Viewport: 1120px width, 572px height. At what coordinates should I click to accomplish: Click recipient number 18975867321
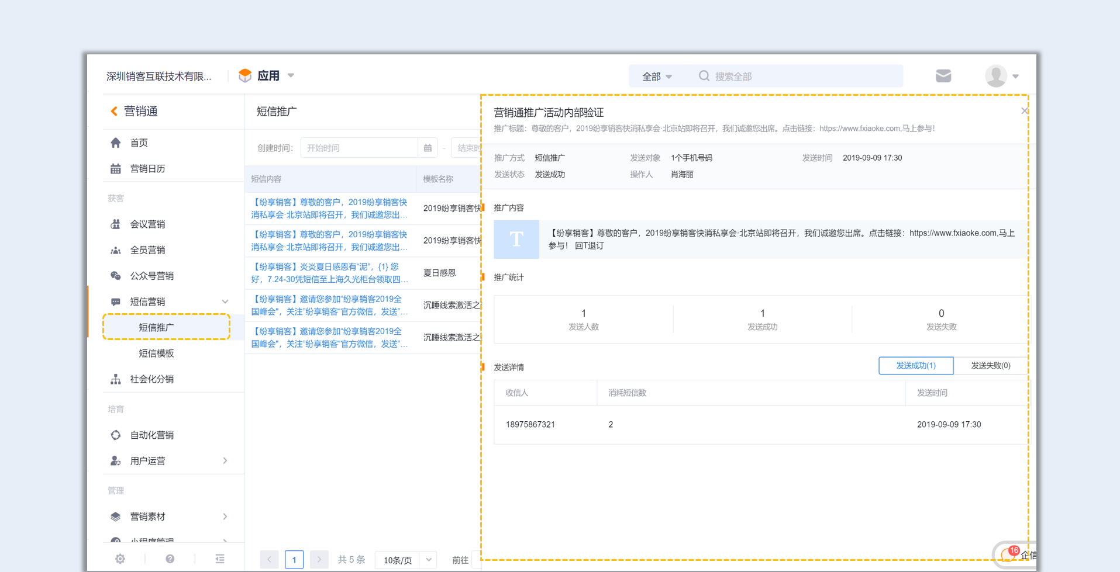coord(530,425)
